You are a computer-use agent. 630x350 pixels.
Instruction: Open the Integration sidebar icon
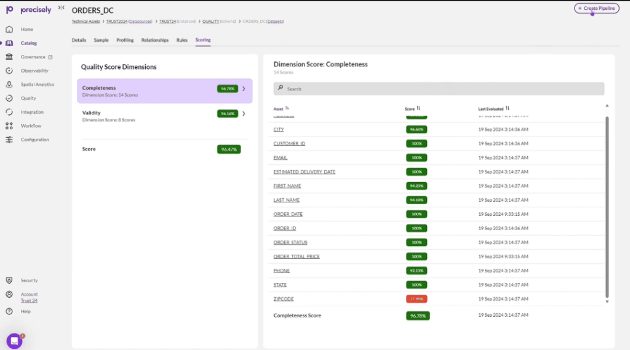coord(9,112)
